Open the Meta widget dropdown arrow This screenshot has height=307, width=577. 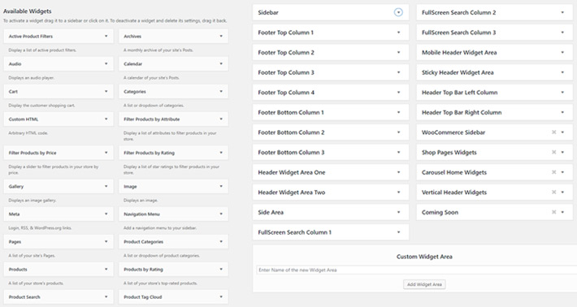point(106,214)
